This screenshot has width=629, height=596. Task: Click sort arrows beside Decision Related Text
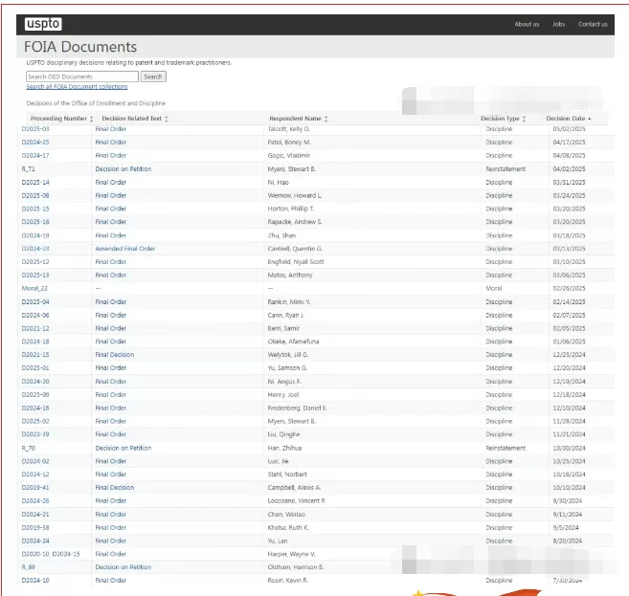(166, 119)
